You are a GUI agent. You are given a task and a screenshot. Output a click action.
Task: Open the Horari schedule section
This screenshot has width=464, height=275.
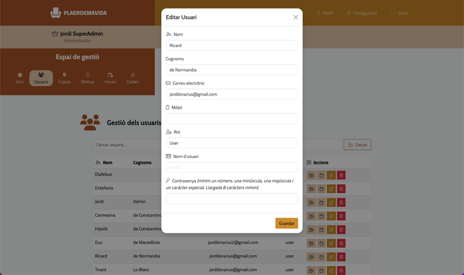point(110,78)
